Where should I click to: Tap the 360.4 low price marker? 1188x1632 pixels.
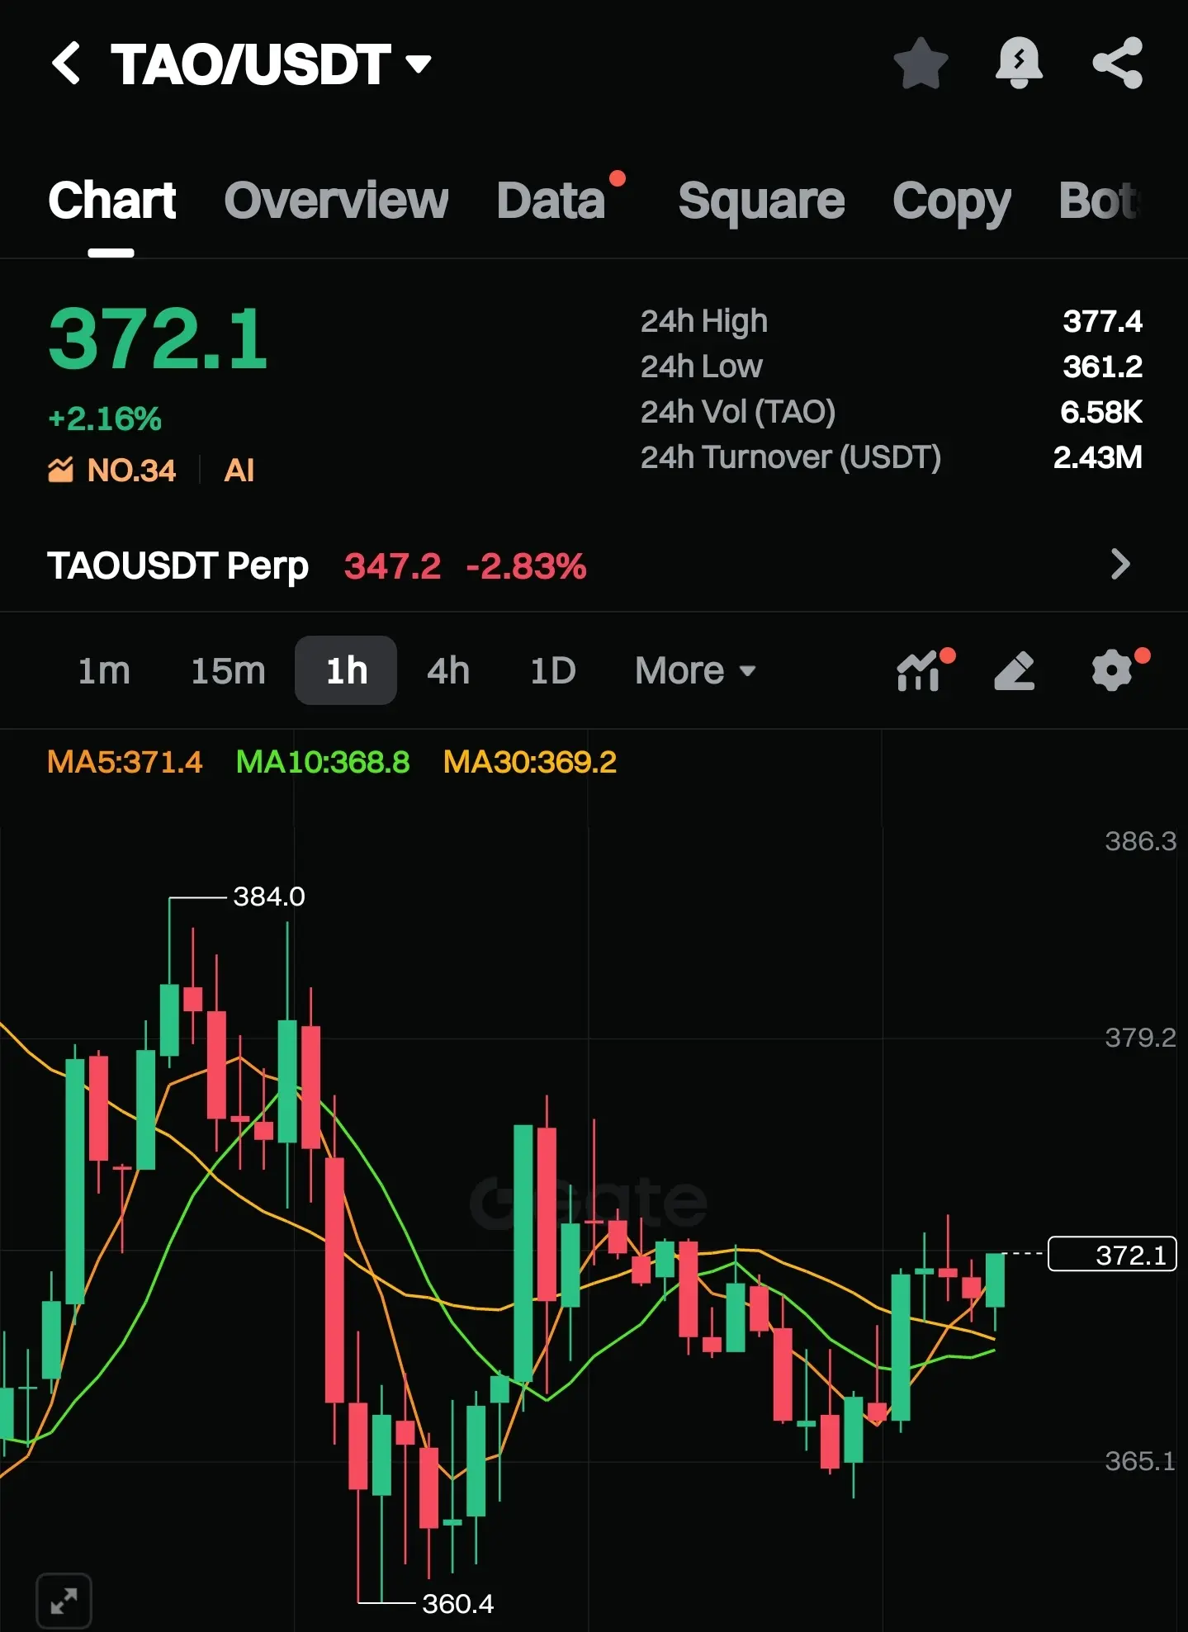[x=457, y=1603]
